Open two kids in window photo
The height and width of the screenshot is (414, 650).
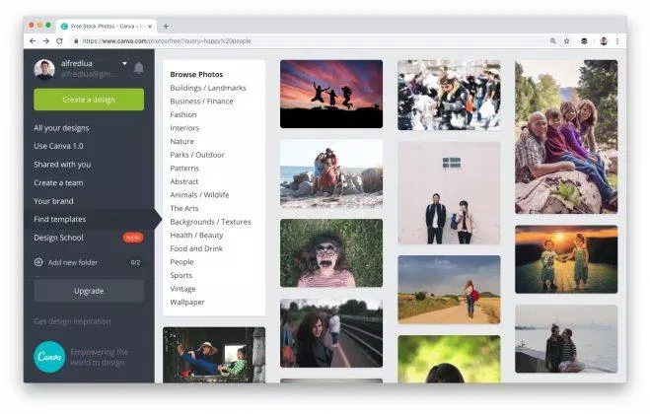pyautogui.click(x=214, y=355)
